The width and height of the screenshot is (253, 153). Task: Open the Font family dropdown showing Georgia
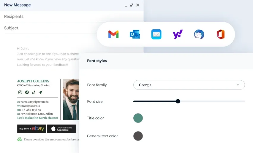coord(189,85)
